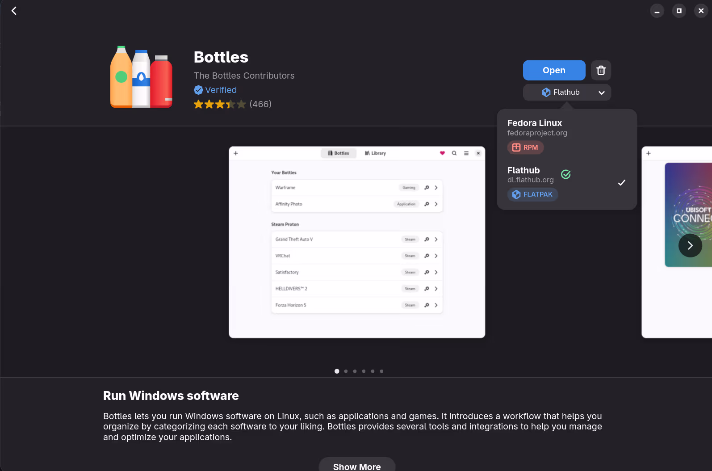Maximize the Software window
This screenshot has width=712, height=471.
[679, 11]
